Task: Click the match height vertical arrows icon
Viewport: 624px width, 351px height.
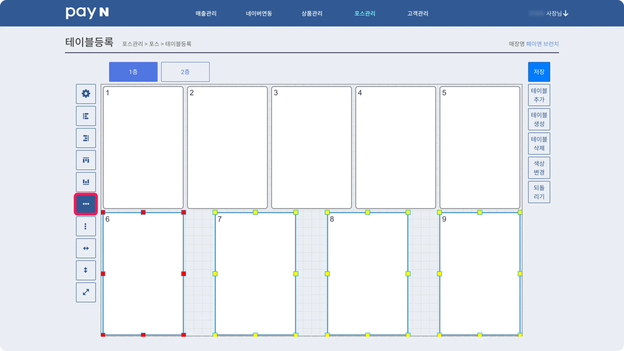Action: coord(86,270)
